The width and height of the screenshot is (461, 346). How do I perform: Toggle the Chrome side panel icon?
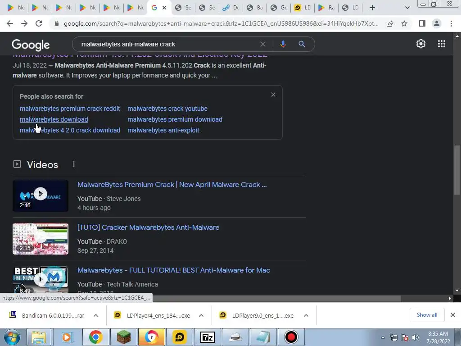tap(422, 23)
